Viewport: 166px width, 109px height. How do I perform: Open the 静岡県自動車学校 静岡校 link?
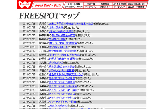point(63,59)
